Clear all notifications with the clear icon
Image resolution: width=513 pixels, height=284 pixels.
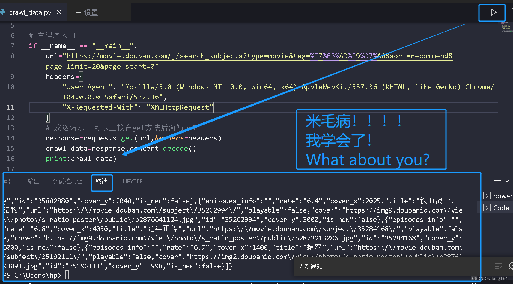point(499,266)
